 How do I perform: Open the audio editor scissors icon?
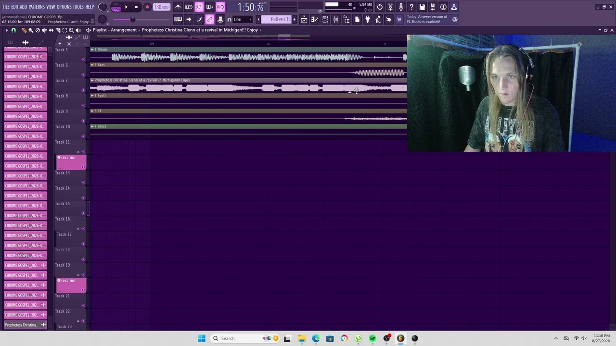tap(390, 7)
